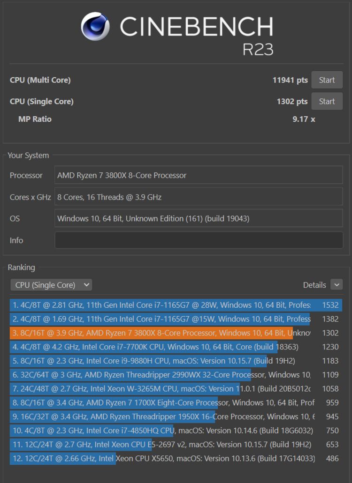352x483 pixels.
Task: Click the score 1058 in ranking list
Action: coord(330,389)
